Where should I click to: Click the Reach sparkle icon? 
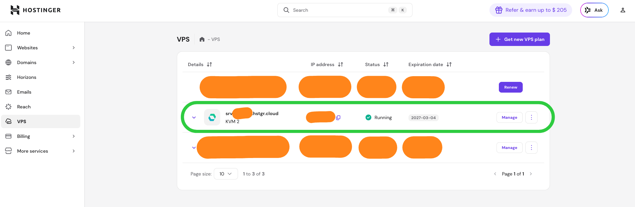tap(9, 107)
